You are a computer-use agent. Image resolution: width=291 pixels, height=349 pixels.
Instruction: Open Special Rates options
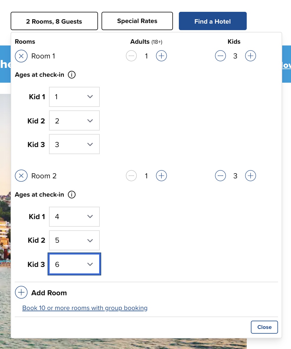(137, 21)
